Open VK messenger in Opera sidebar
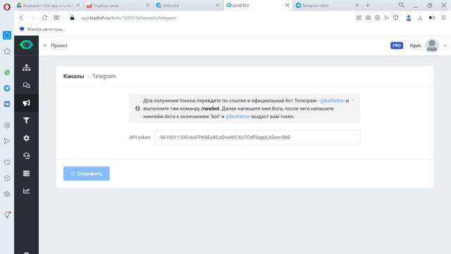The image size is (451, 254). 7,104
